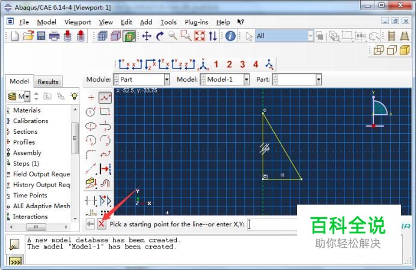
Task: Open the File menu
Action: point(24,22)
